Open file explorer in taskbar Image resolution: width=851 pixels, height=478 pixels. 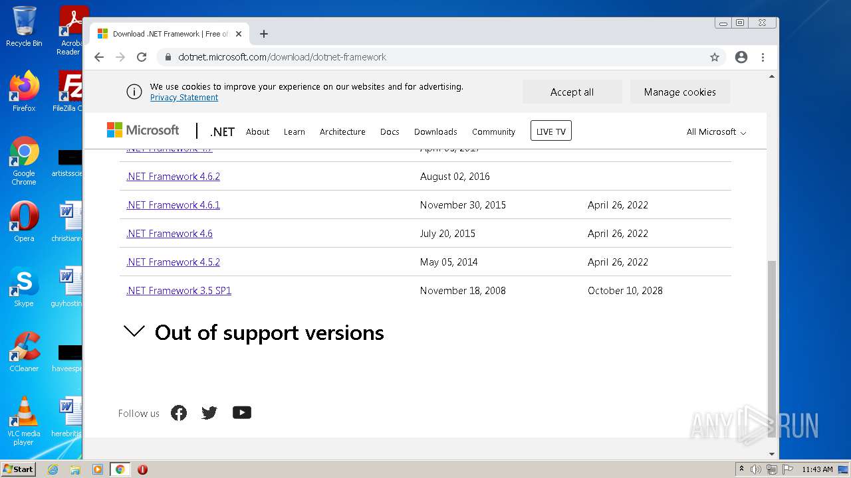click(75, 469)
